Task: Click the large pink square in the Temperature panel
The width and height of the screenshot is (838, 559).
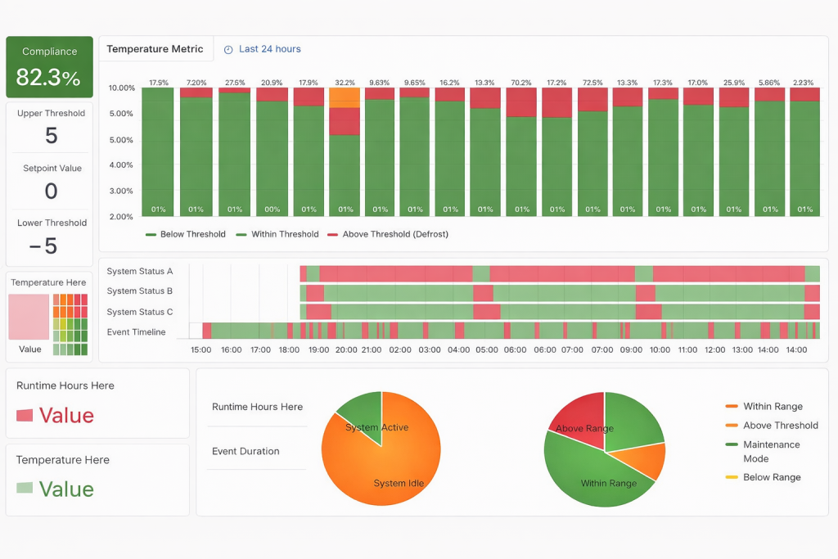Action: point(29,317)
